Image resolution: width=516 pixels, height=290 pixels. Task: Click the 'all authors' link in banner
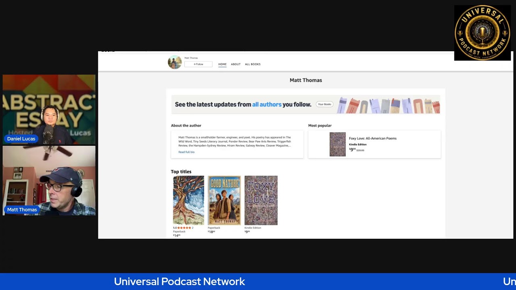click(x=267, y=104)
